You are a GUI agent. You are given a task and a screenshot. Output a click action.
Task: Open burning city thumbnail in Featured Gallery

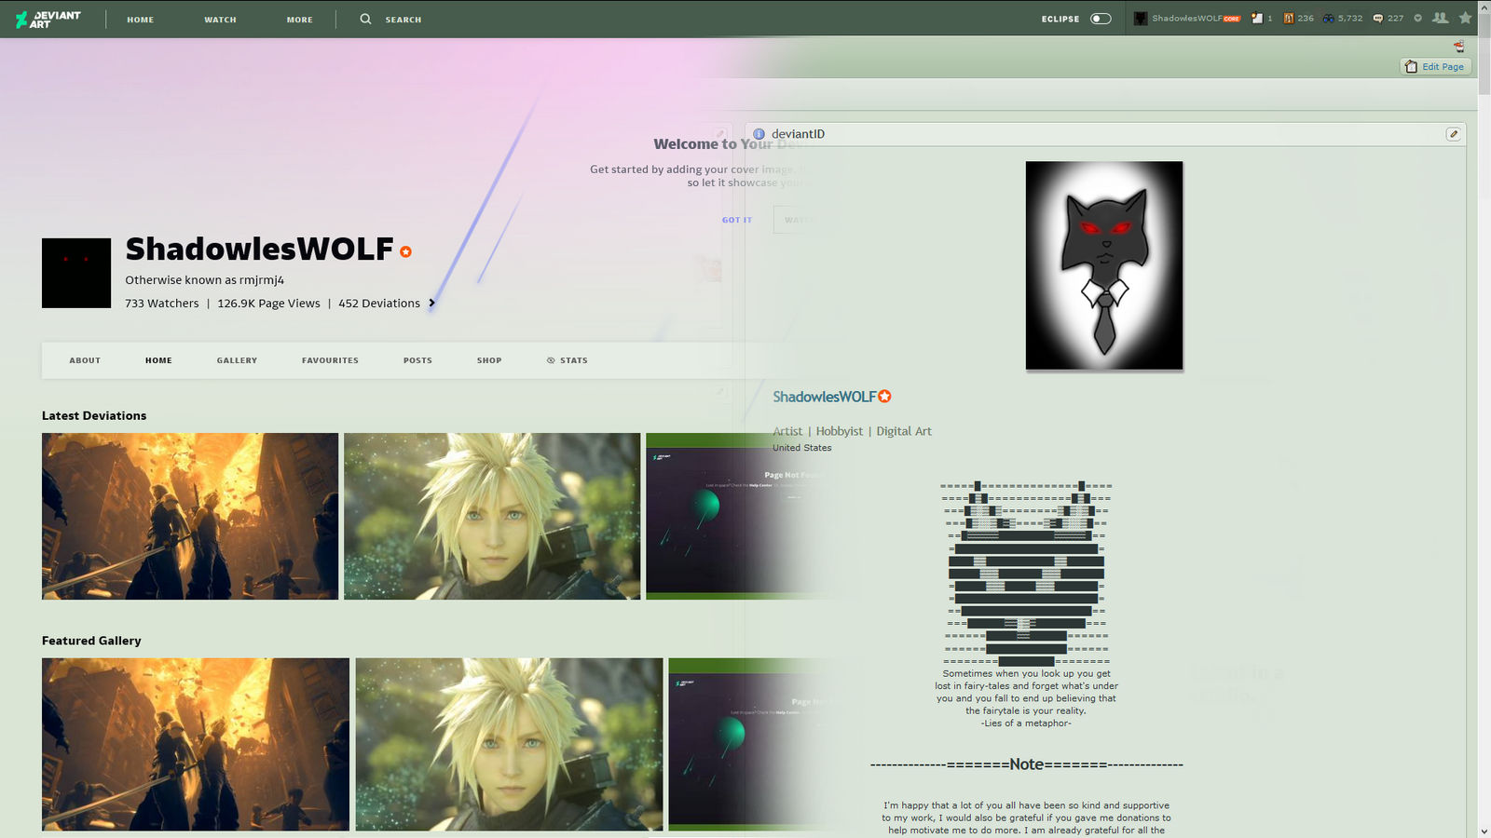pos(196,744)
